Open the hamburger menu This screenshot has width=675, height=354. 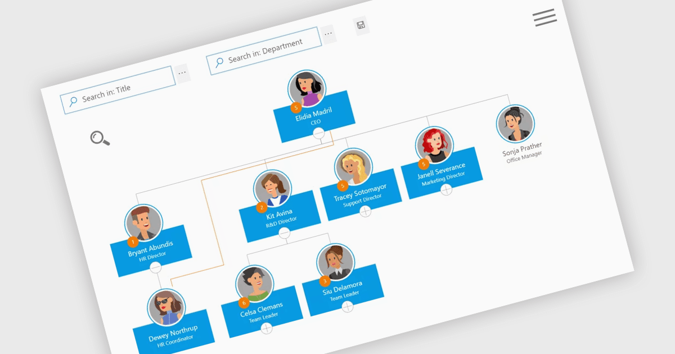point(545,17)
